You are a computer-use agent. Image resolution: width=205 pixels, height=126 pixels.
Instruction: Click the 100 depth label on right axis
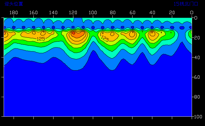[198, 117]
